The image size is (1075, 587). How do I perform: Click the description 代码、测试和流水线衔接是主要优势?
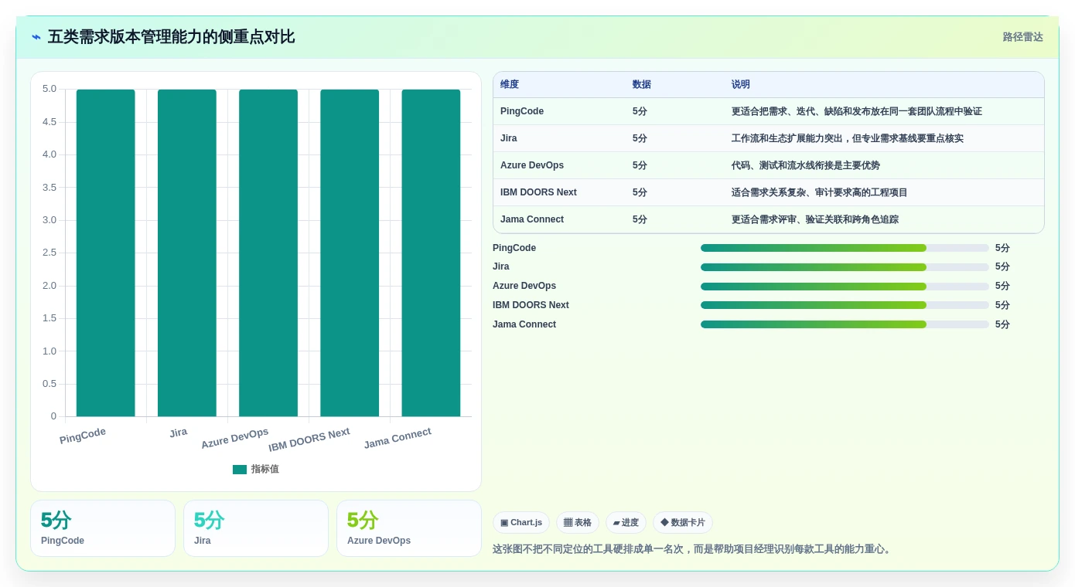click(806, 165)
